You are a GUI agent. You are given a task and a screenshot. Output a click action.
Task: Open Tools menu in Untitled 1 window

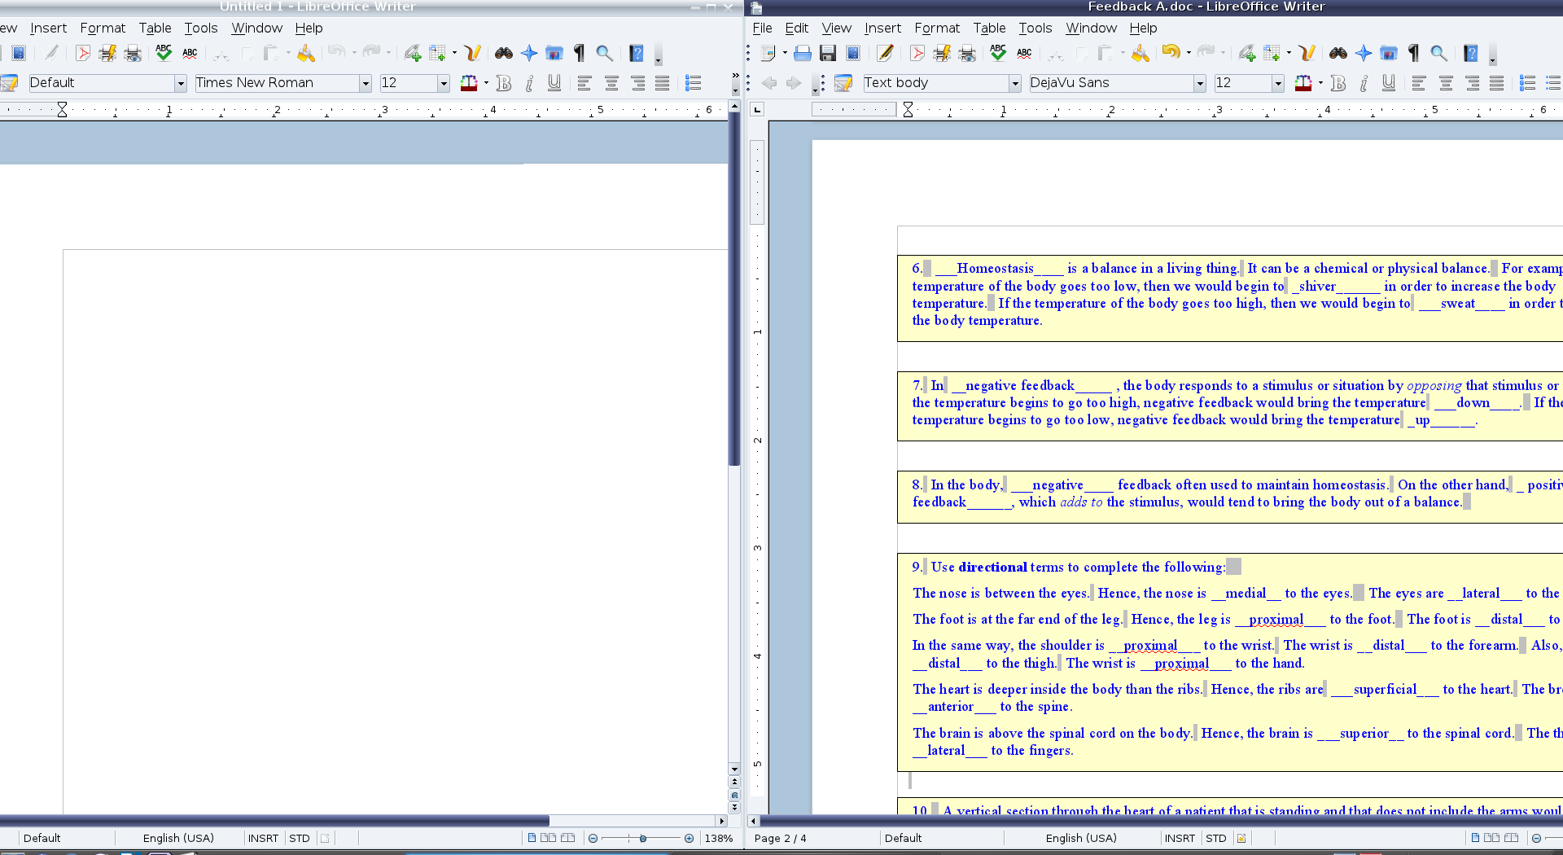(200, 28)
